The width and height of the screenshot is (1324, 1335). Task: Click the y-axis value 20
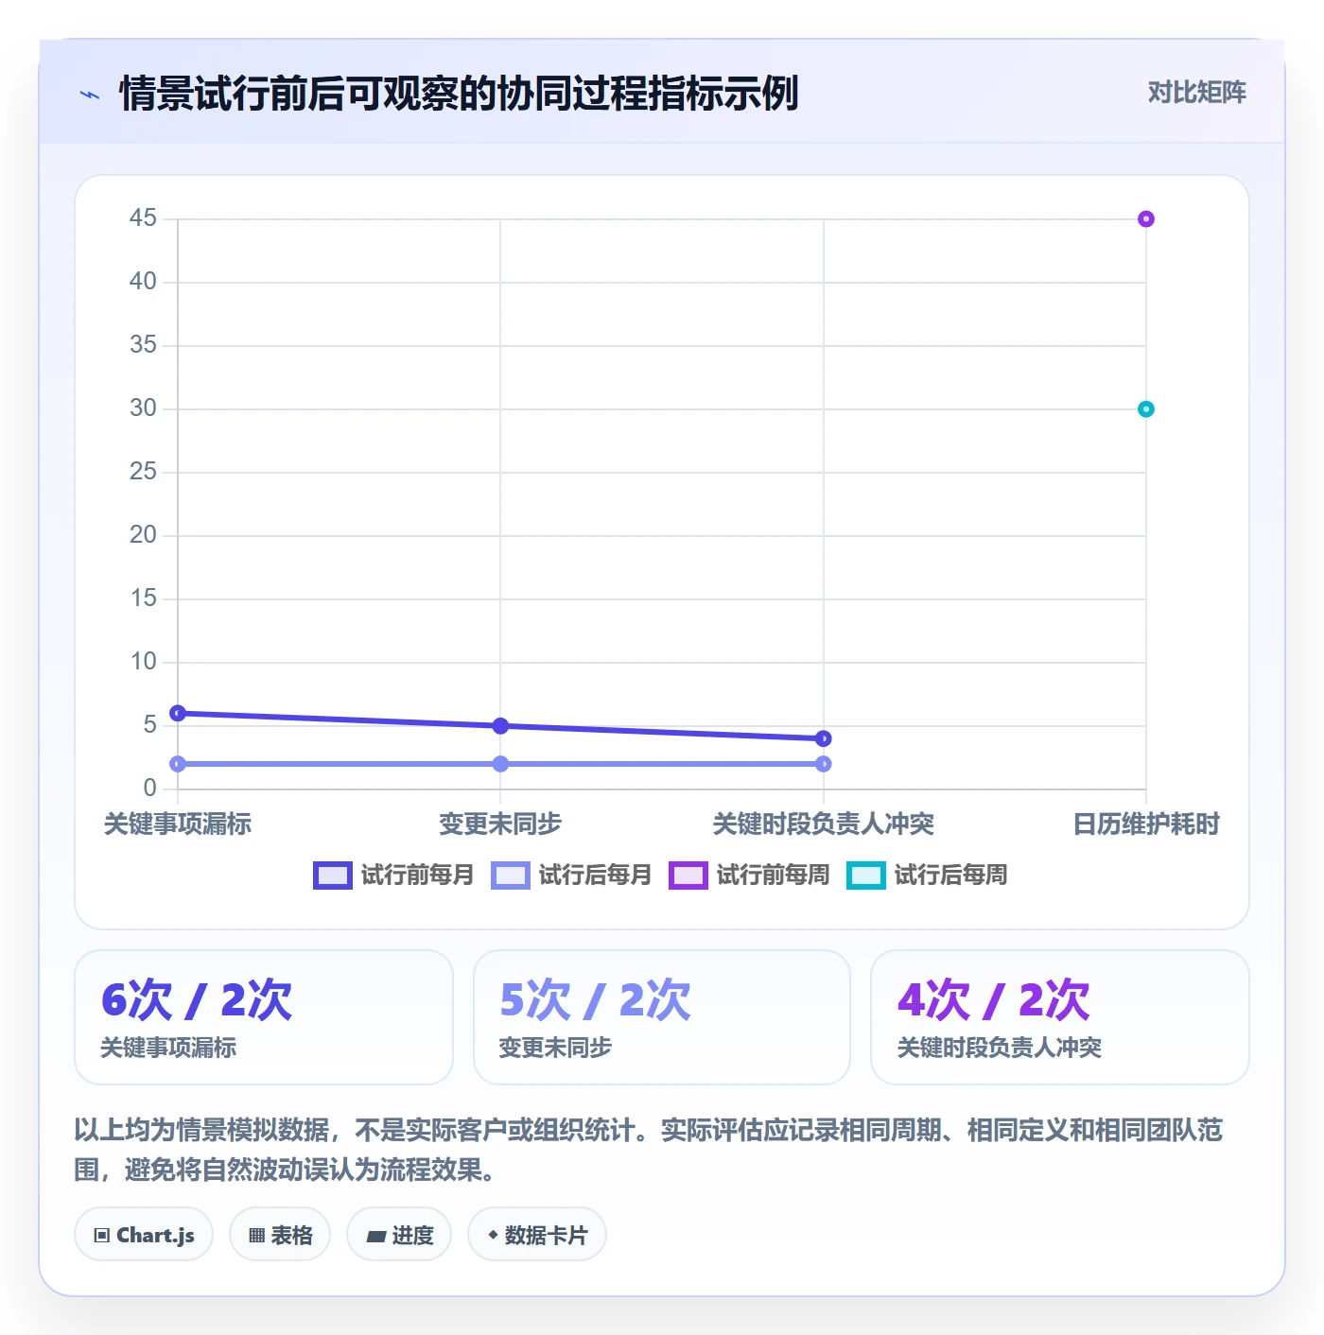143,535
